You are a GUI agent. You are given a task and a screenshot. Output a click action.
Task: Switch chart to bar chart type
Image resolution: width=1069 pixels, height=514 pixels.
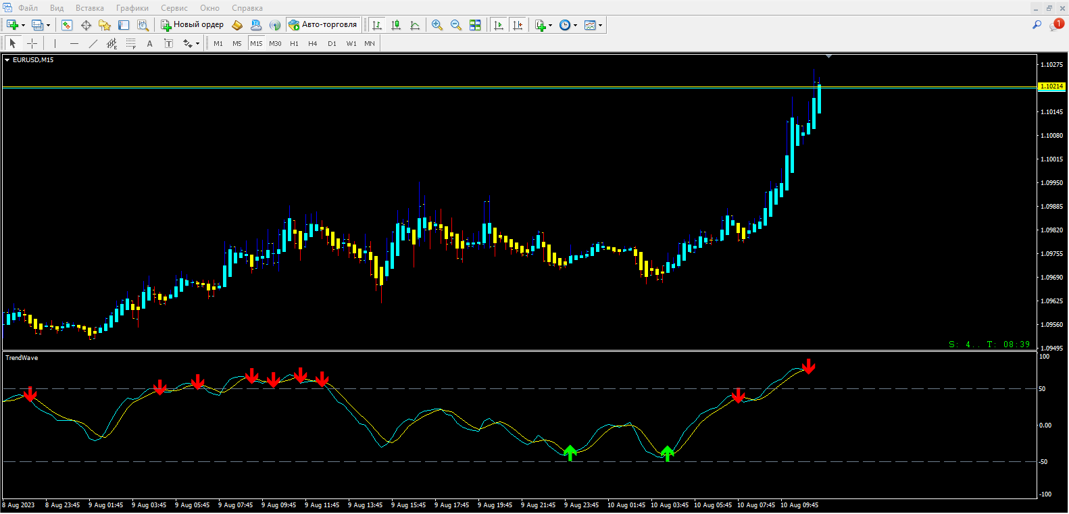pos(377,25)
